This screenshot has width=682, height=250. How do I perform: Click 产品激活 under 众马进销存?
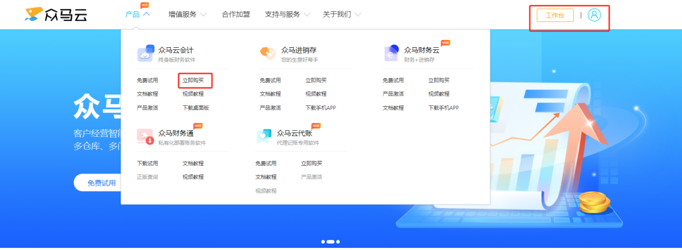271,108
